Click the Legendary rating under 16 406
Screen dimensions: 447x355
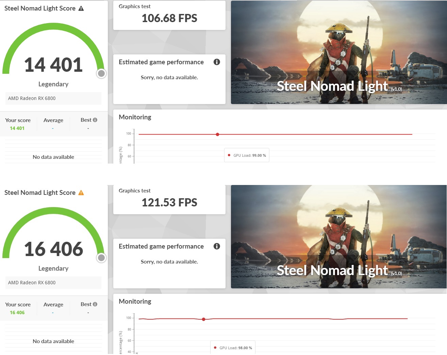(x=53, y=268)
